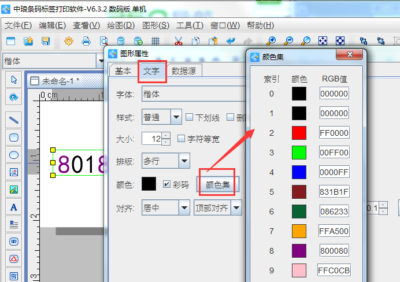Switch to the 数据源 tab
Viewport: 400px width, 282px height.
(x=186, y=70)
